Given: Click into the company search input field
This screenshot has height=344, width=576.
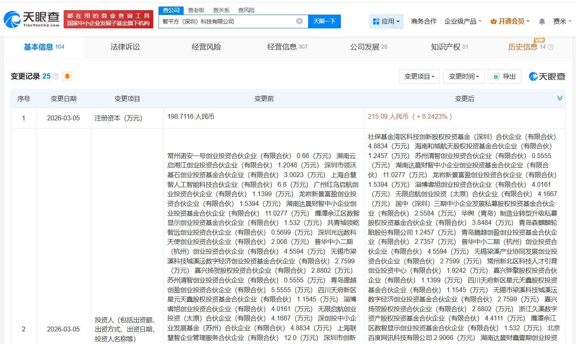Looking at the screenshot, I should pyautogui.click(x=227, y=21).
